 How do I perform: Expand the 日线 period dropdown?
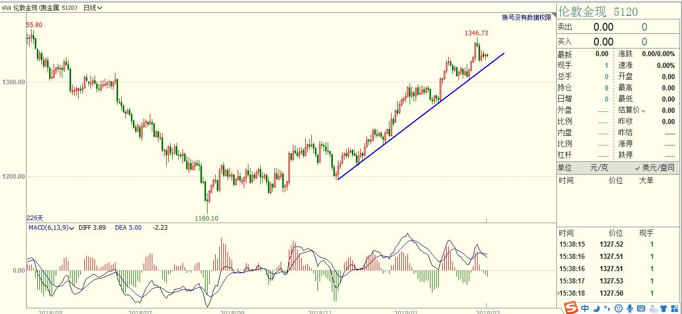[x=93, y=8]
